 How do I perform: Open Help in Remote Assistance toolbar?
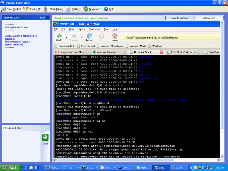point(106,9)
